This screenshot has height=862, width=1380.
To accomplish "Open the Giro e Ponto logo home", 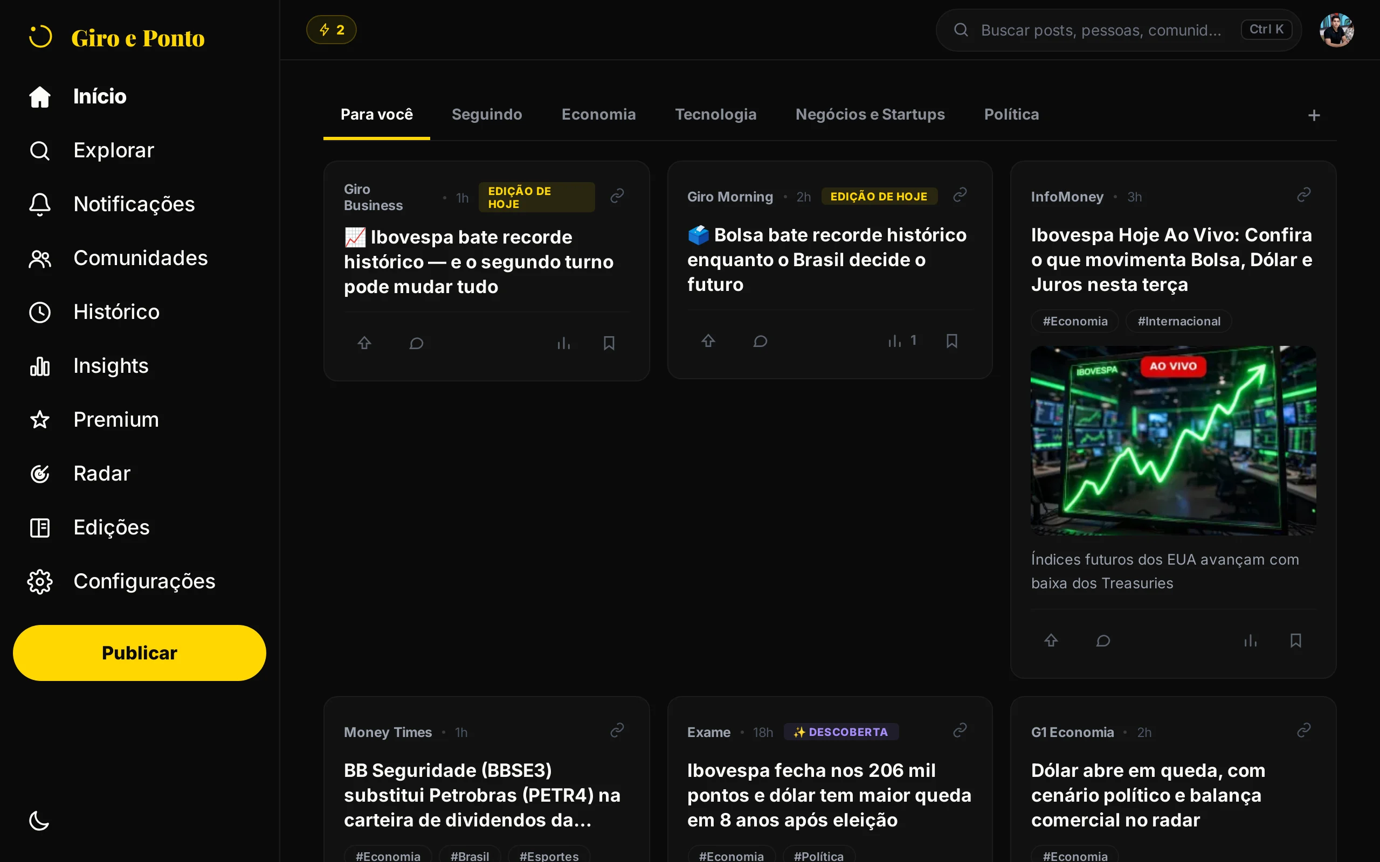I will click(117, 38).
